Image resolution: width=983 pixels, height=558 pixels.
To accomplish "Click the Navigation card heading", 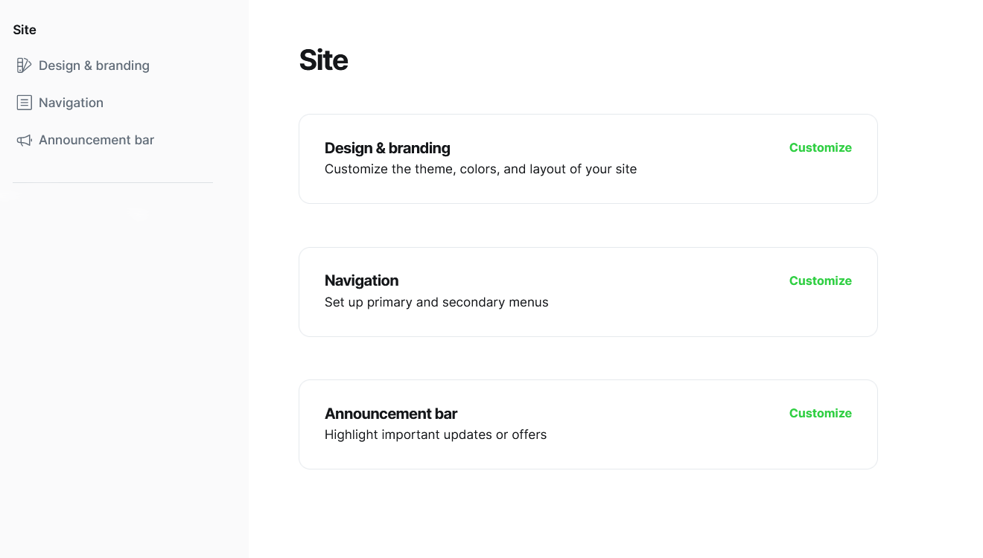I will (x=361, y=280).
